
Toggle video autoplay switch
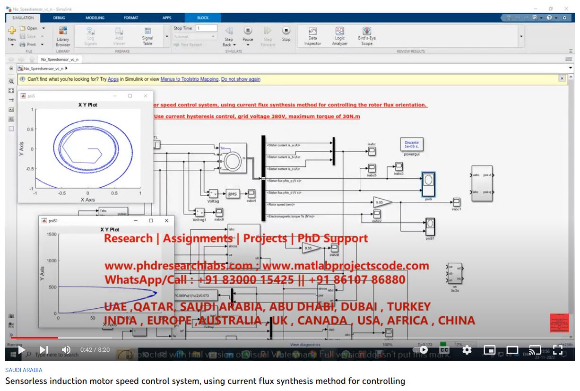point(421,350)
